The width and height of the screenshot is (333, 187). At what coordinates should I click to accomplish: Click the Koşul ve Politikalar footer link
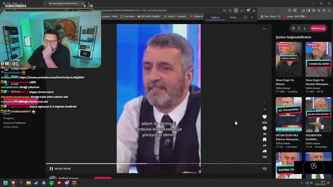click(15, 123)
